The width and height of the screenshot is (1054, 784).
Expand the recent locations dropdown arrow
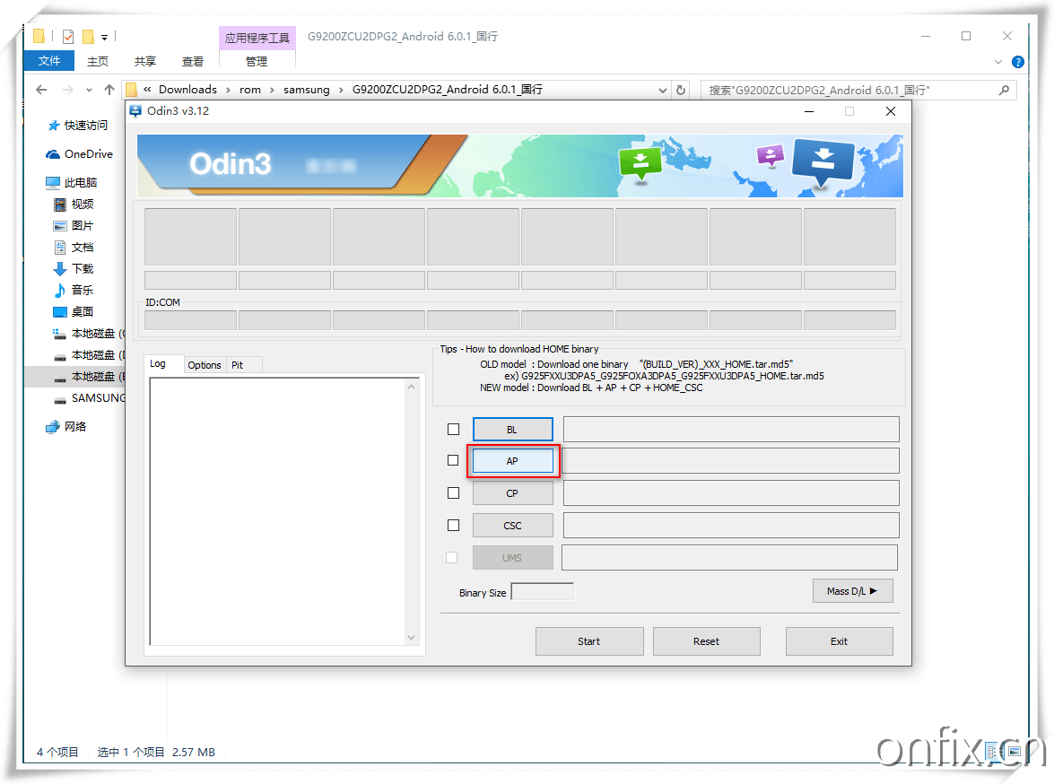(89, 90)
